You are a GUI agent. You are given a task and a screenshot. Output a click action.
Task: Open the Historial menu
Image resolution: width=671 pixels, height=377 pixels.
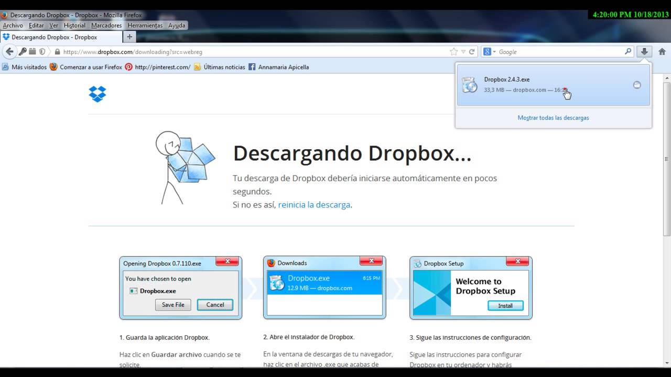[x=74, y=25]
